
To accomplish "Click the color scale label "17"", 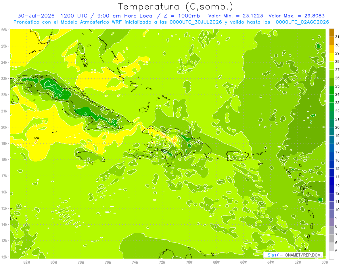I will click(338, 152).
